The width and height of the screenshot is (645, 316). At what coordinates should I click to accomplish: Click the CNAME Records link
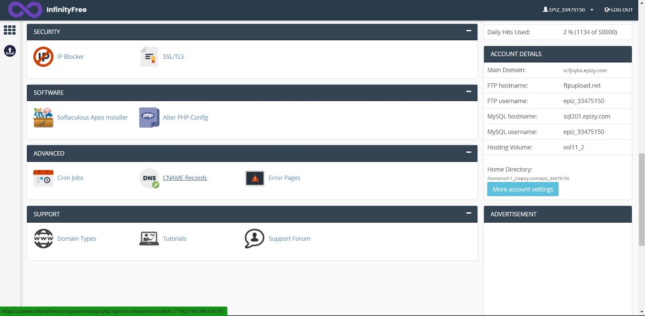[185, 178]
